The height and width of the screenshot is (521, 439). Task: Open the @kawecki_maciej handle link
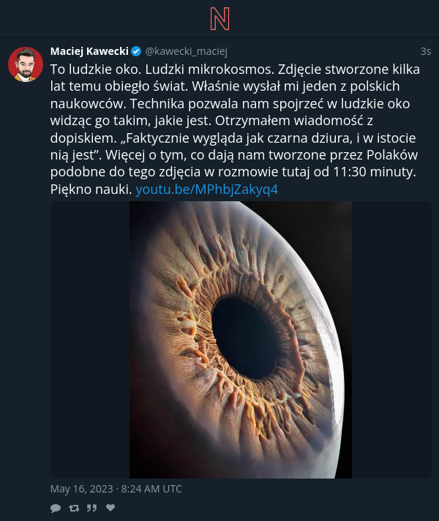pos(186,51)
